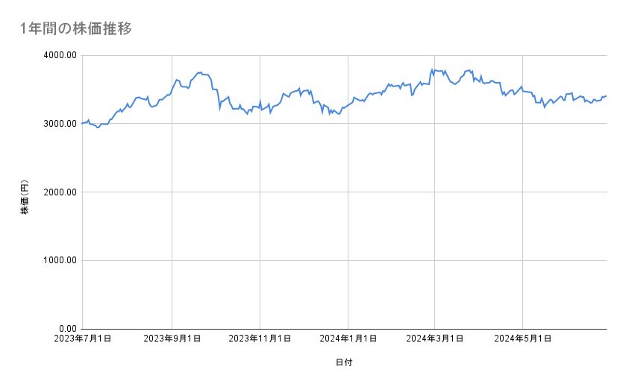Click the 2024年3月1日 date label
Screen dimensions: 626x387
click(435, 339)
